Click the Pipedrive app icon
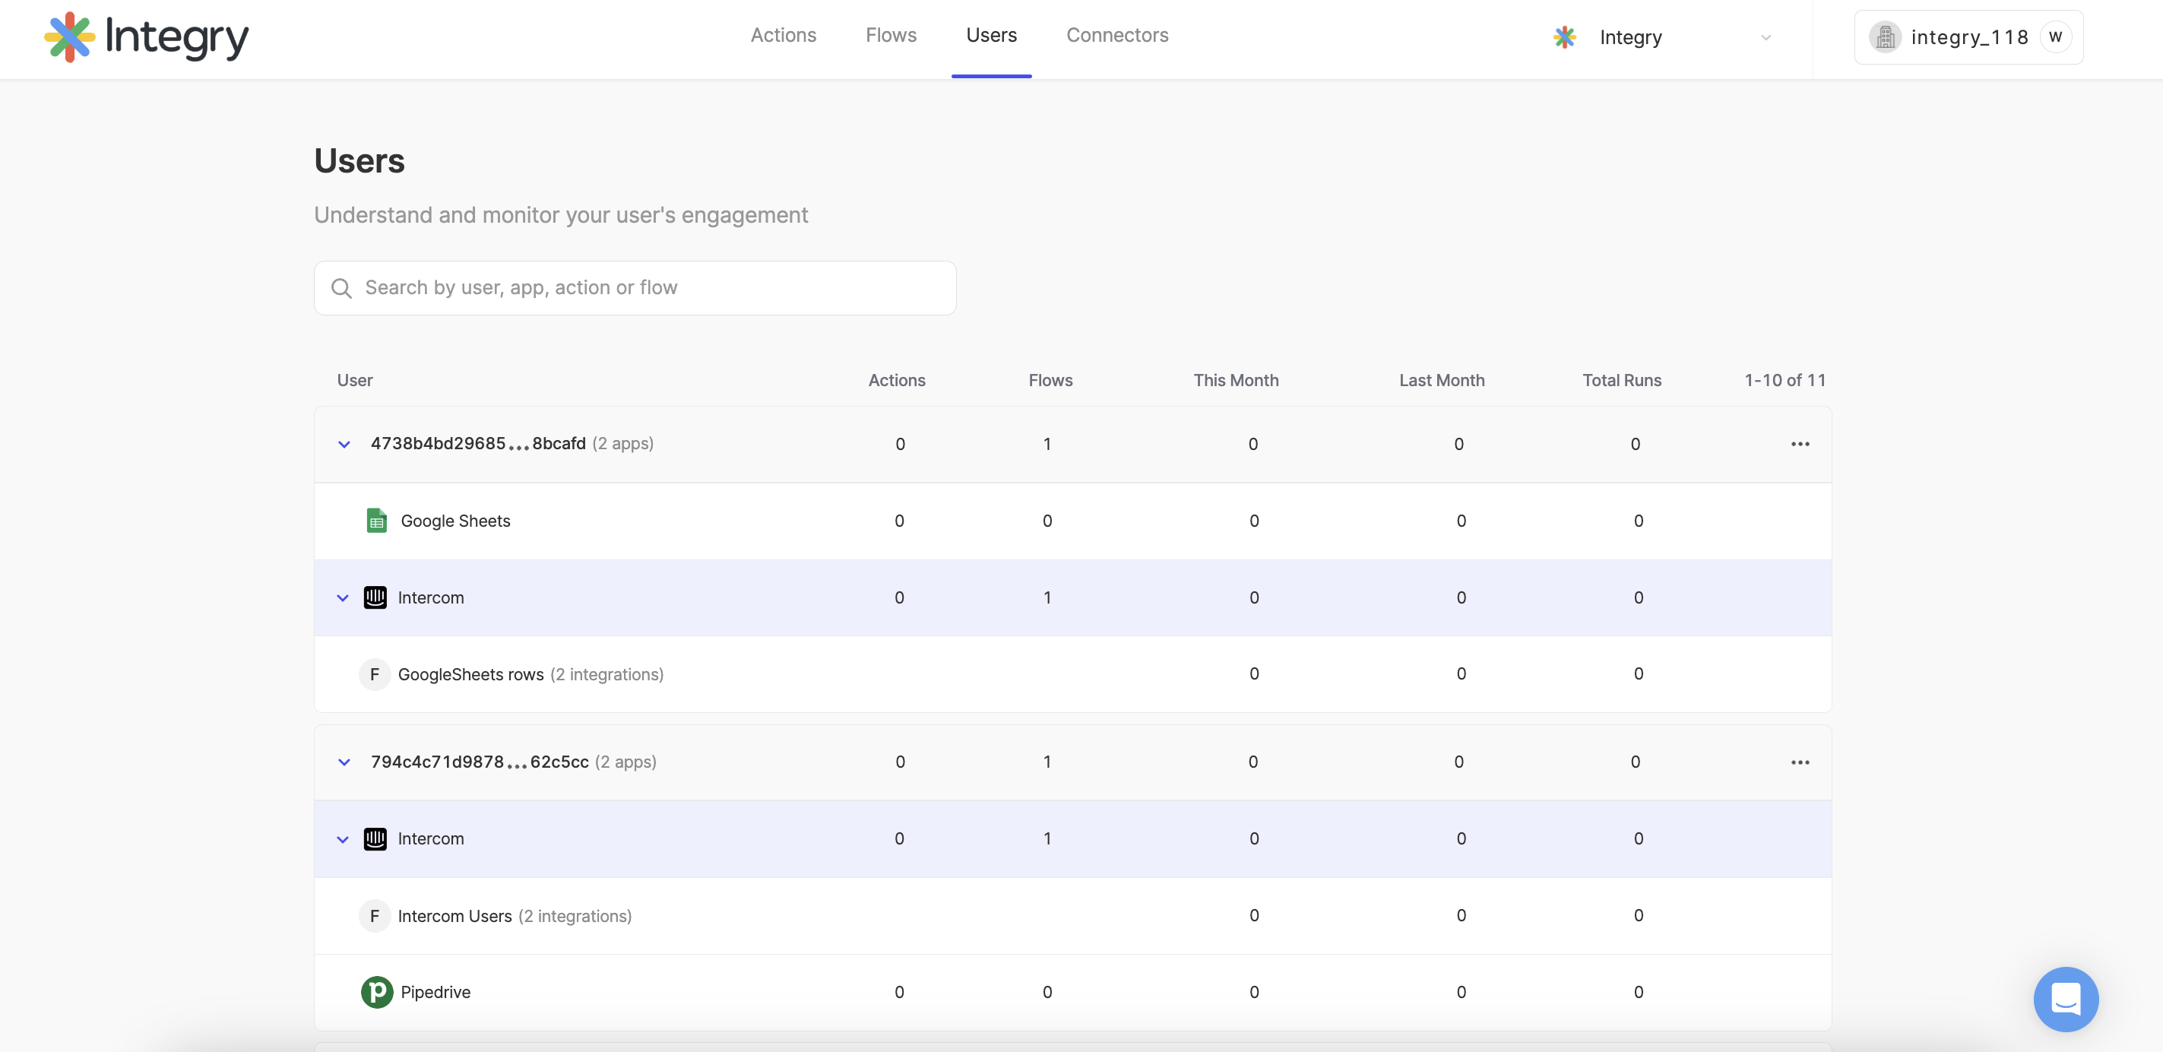Screen dimensions: 2163x1052 (376, 991)
